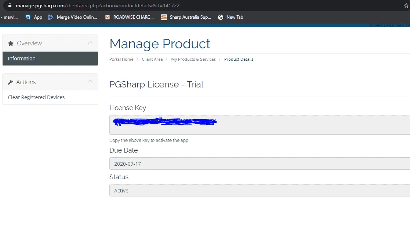
Task: Open Merge Video Online bookmark
Action: click(73, 17)
